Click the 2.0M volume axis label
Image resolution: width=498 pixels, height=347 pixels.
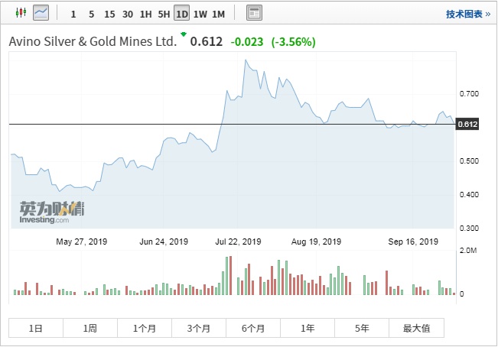468,251
